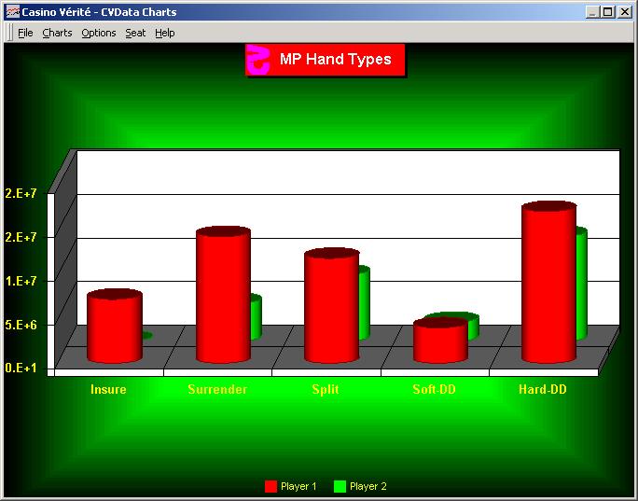Click the Casino Vérité title bar icon

coord(12,12)
